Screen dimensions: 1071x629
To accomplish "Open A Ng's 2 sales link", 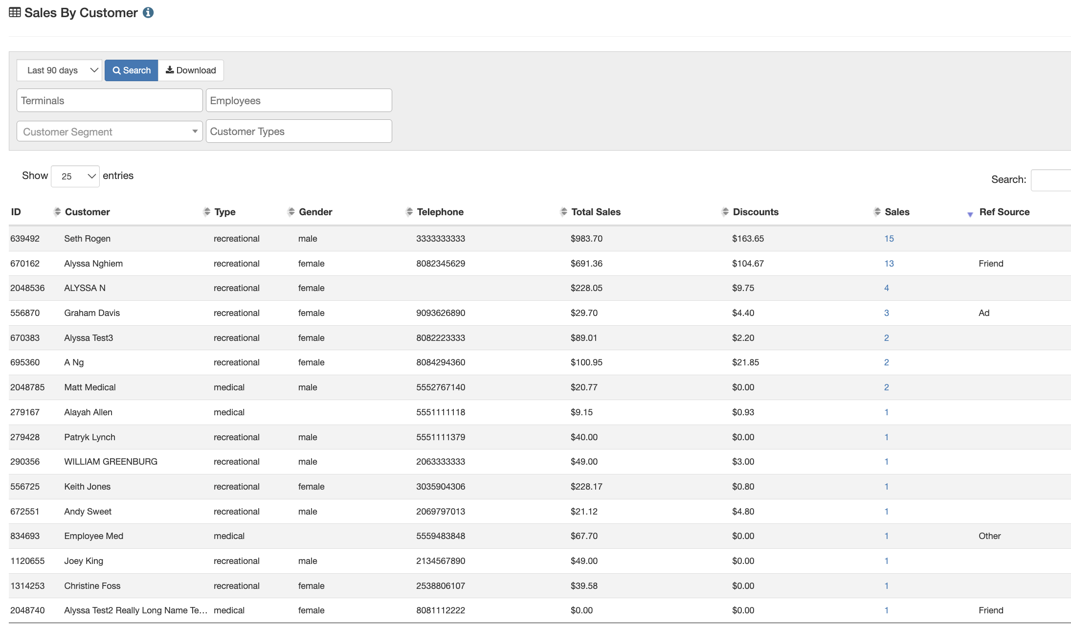I will click(x=886, y=362).
